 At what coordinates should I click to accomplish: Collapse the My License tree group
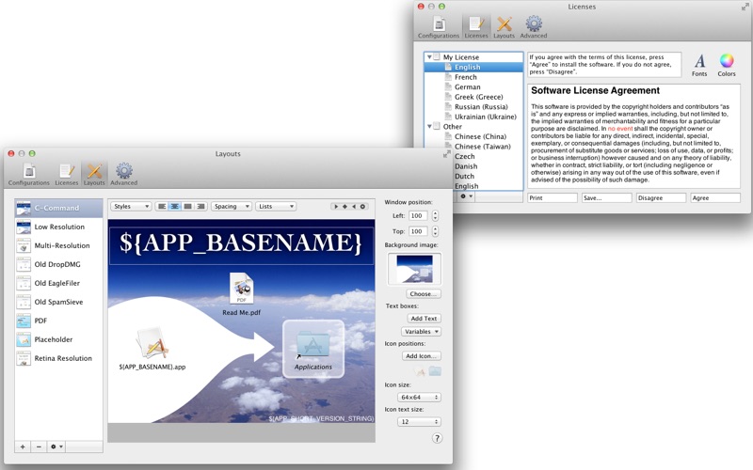pos(430,57)
